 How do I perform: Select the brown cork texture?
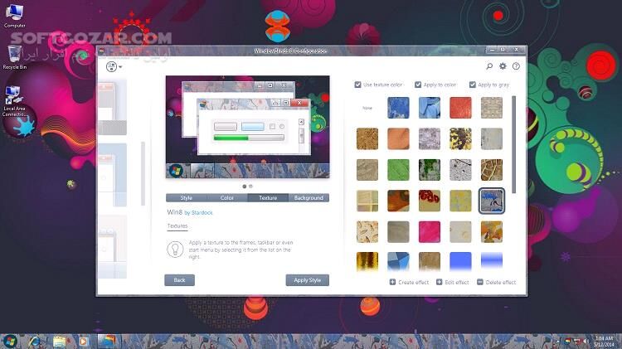click(x=367, y=138)
